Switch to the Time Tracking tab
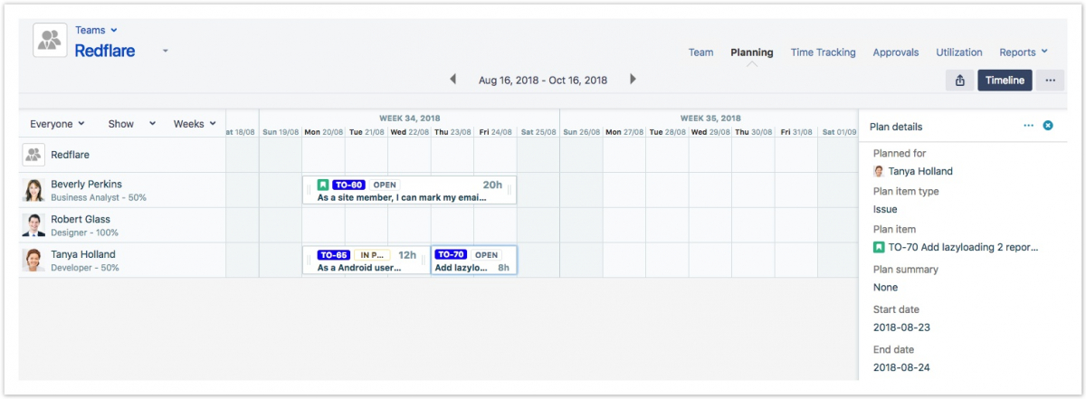 click(x=823, y=52)
